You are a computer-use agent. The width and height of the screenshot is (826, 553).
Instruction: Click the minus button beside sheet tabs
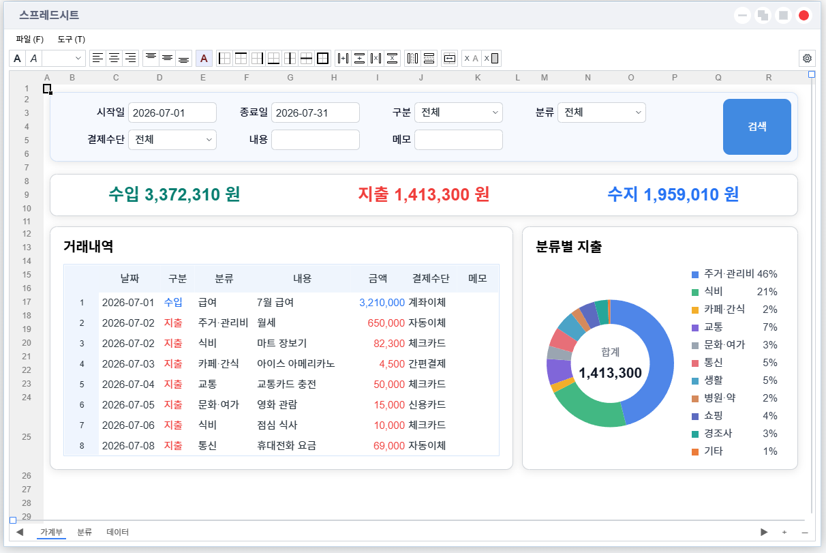click(805, 532)
